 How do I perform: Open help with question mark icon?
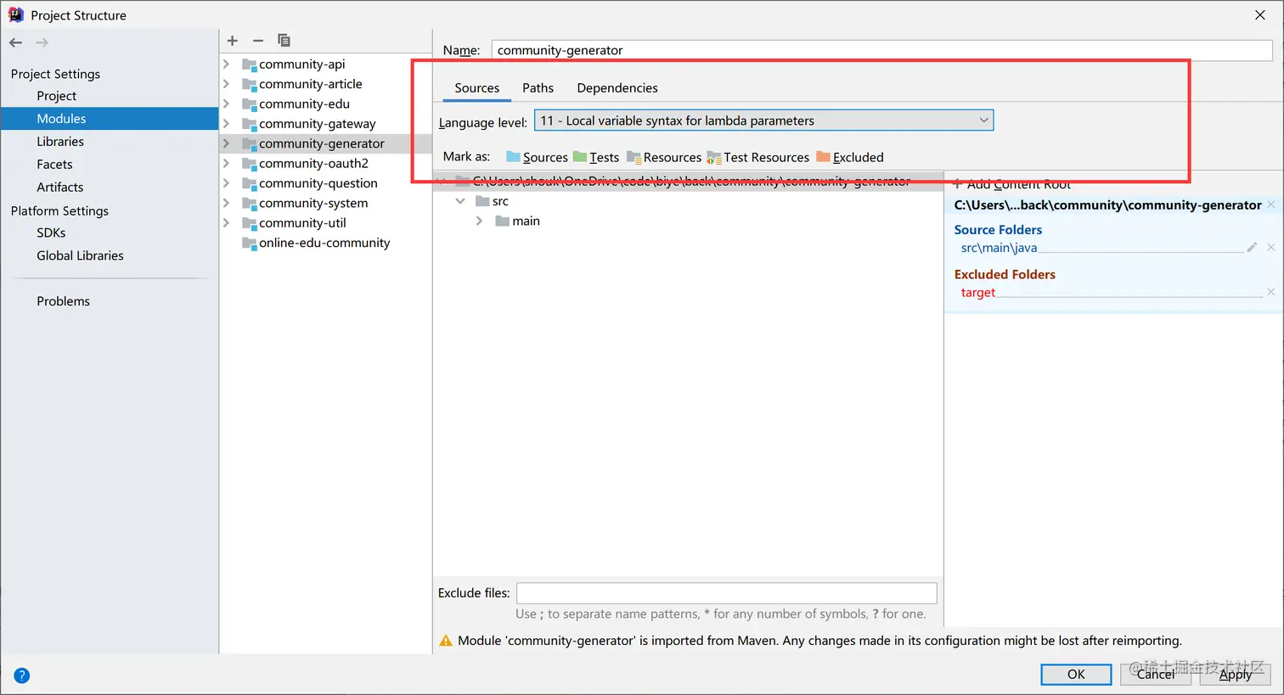(22, 675)
